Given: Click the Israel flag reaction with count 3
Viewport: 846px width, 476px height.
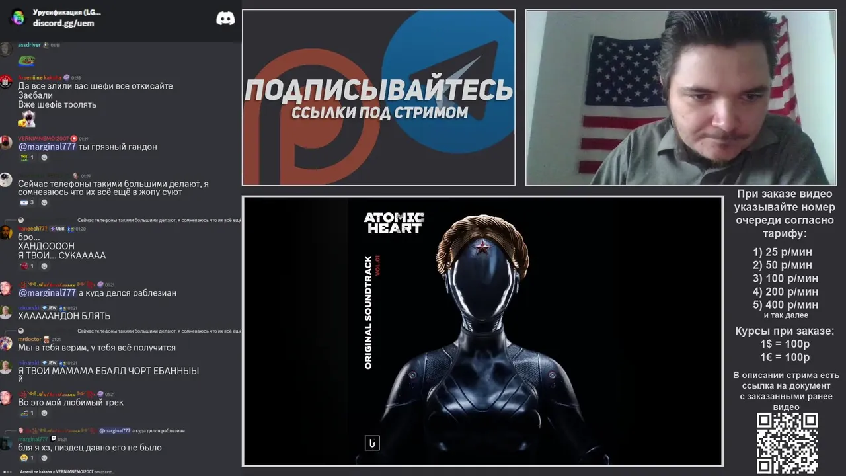Looking at the screenshot, I should [x=27, y=202].
